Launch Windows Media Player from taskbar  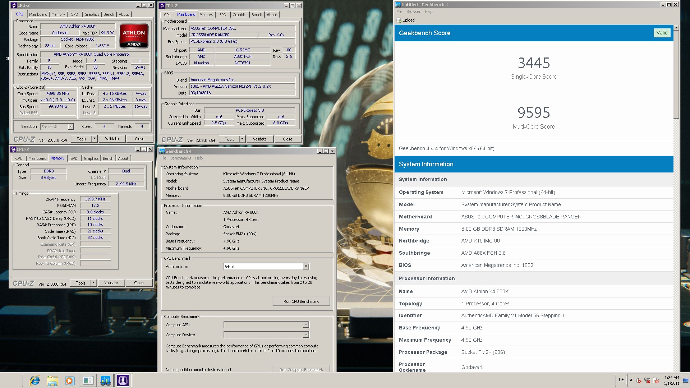(70, 380)
